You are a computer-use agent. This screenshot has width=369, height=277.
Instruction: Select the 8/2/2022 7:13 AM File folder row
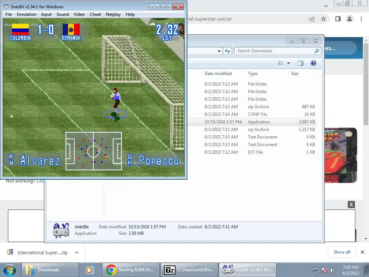pos(252,99)
